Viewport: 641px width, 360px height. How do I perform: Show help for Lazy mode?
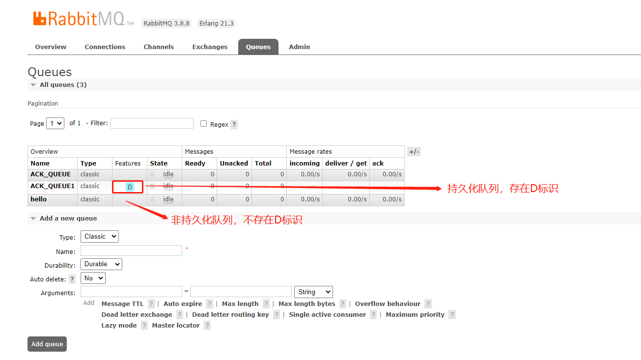144,326
